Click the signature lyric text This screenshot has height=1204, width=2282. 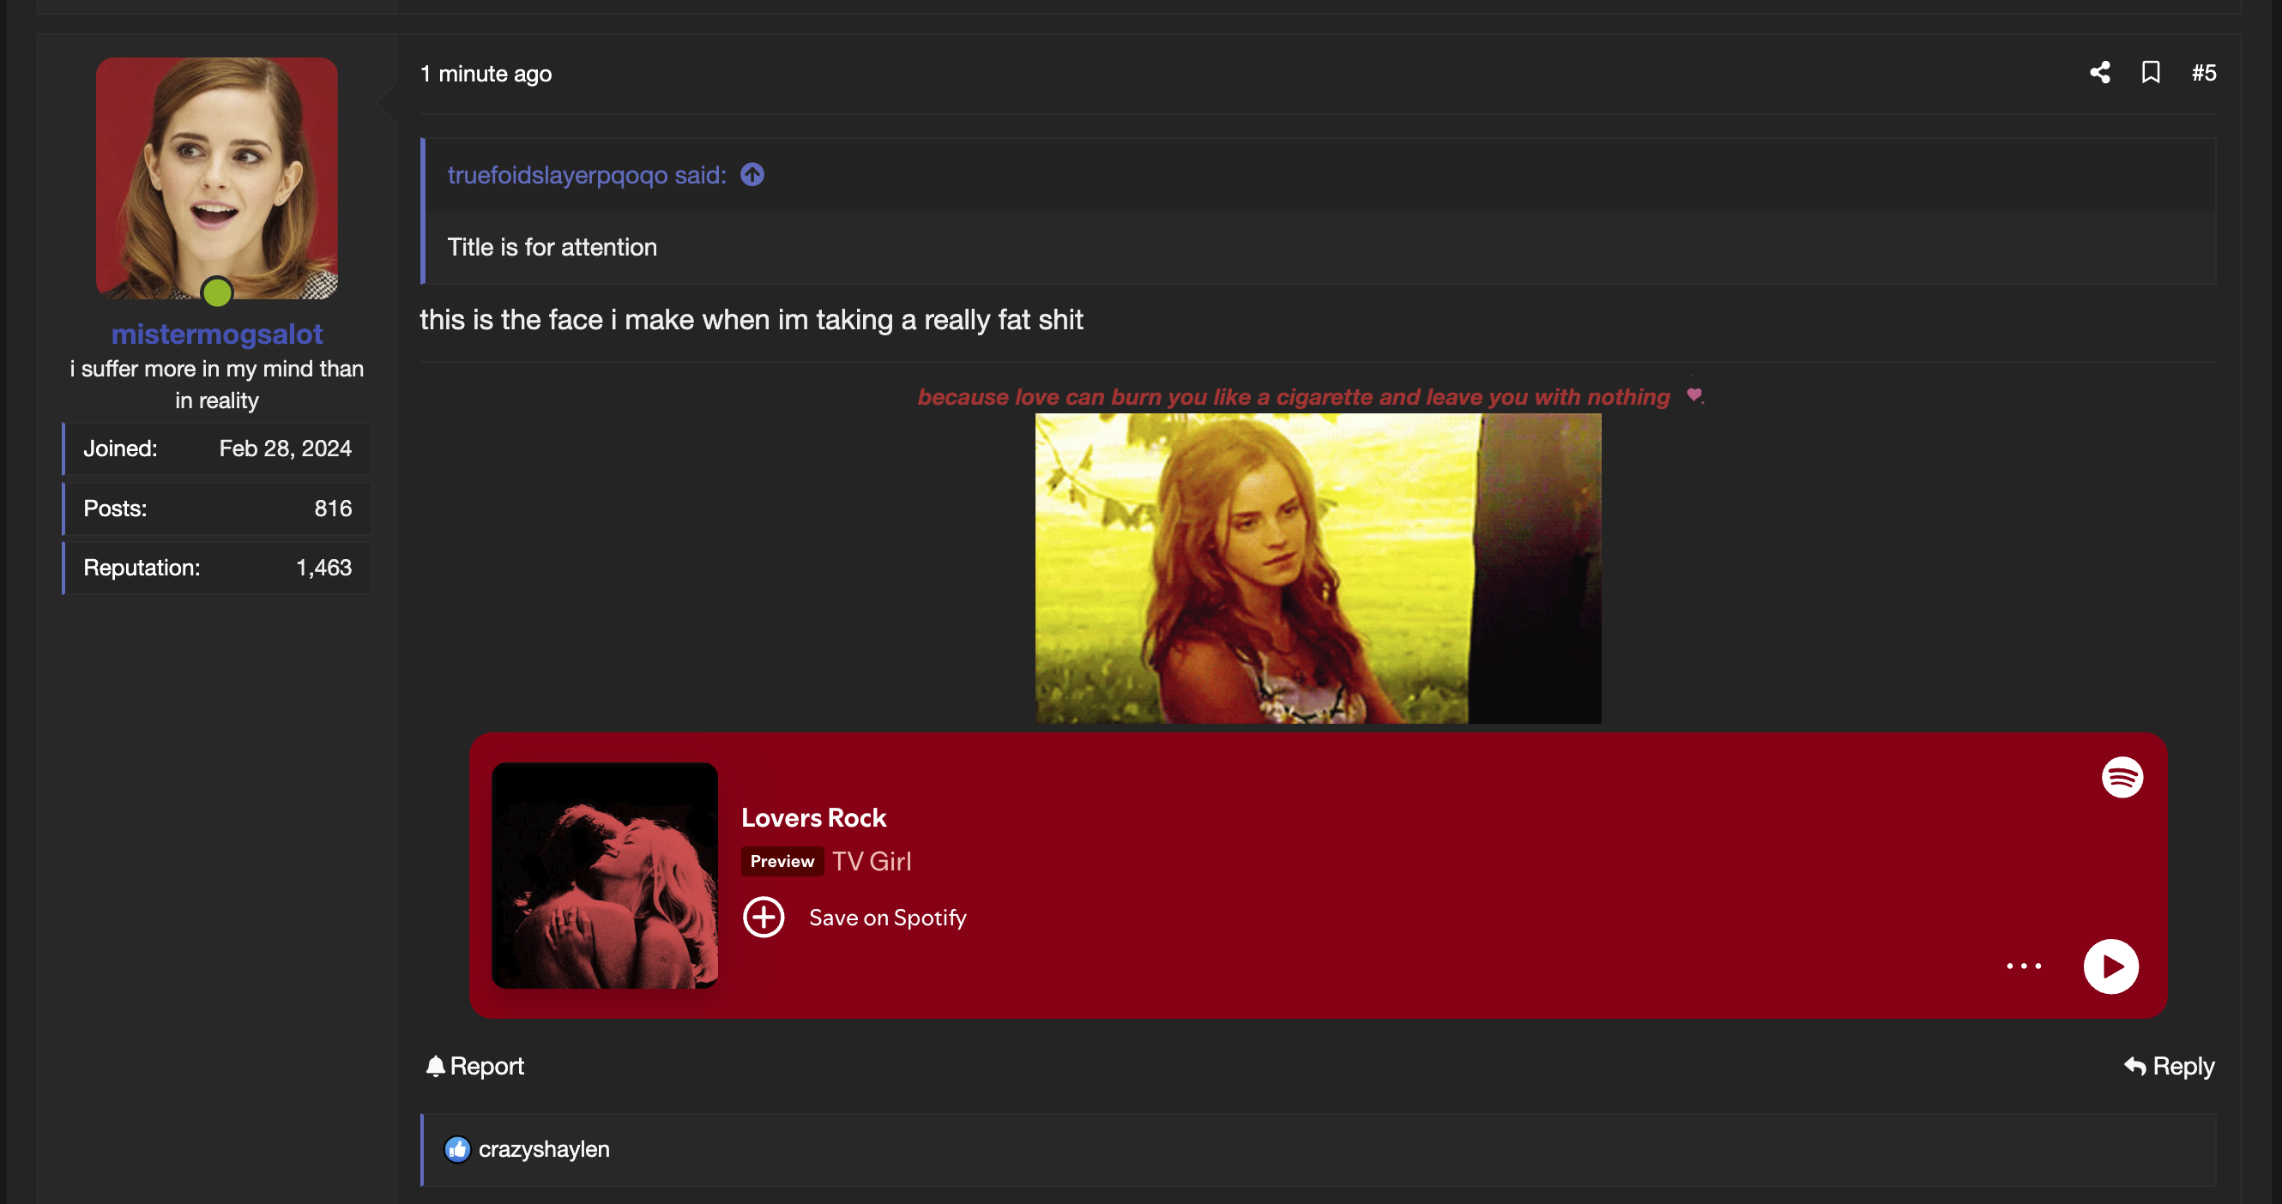(1294, 396)
